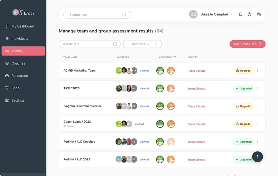Click Upgrade for ACME/ Marketing Team
The width and height of the screenshot is (278, 176).
[243, 71]
